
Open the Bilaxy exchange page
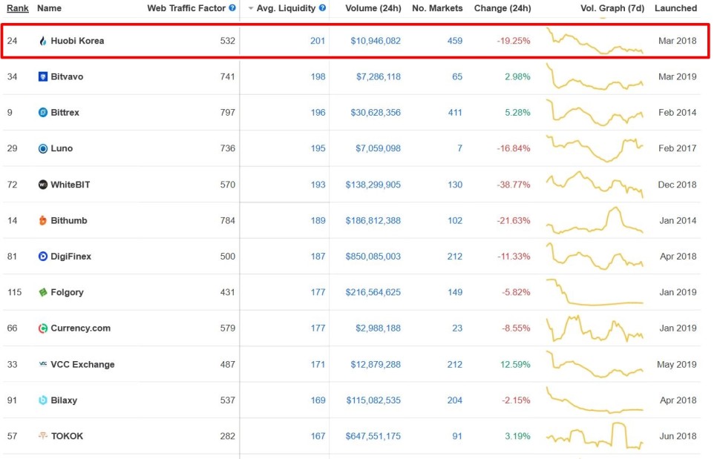click(64, 400)
